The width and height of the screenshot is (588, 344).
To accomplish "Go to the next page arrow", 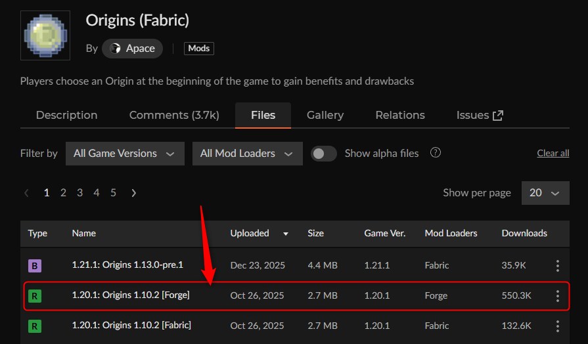I will [x=134, y=192].
